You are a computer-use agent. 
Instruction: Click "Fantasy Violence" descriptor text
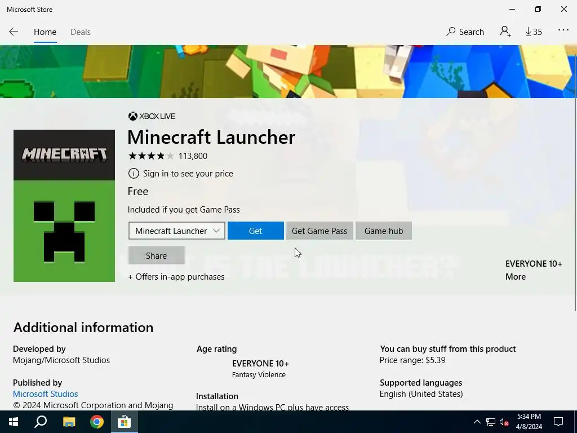[x=259, y=375]
